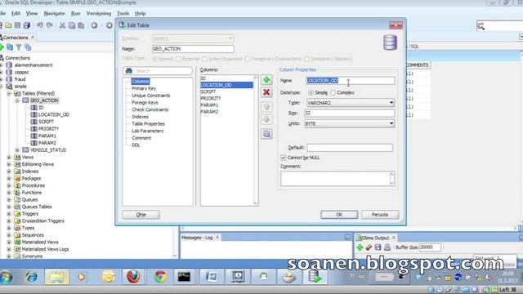The height and width of the screenshot is (294, 523).
Task: Select Primary Key in the dialog tree
Action: pyautogui.click(x=144, y=88)
